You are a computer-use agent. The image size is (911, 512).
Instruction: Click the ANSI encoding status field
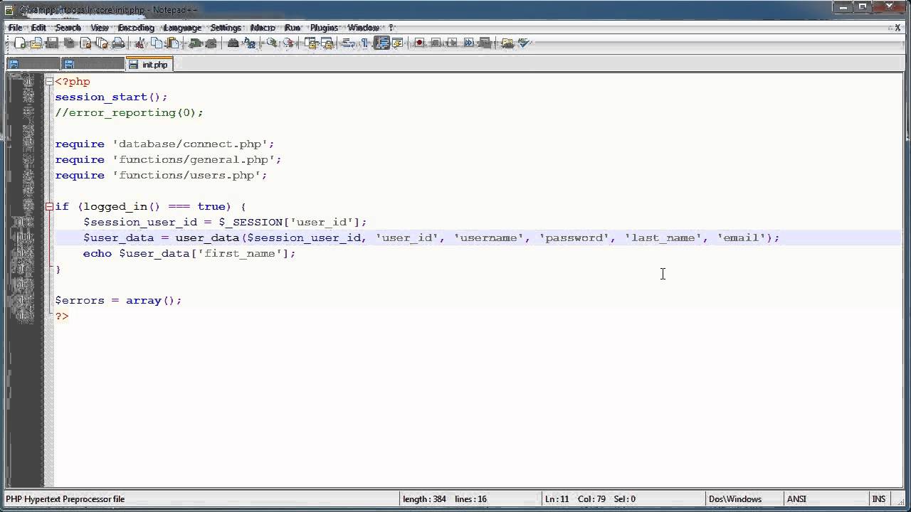(x=796, y=499)
